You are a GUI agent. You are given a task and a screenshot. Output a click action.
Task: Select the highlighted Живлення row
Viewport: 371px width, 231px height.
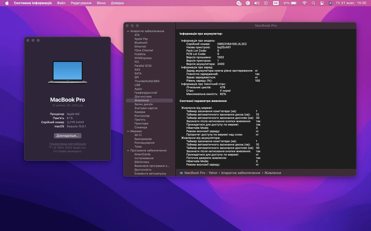pyautogui.click(x=150, y=101)
